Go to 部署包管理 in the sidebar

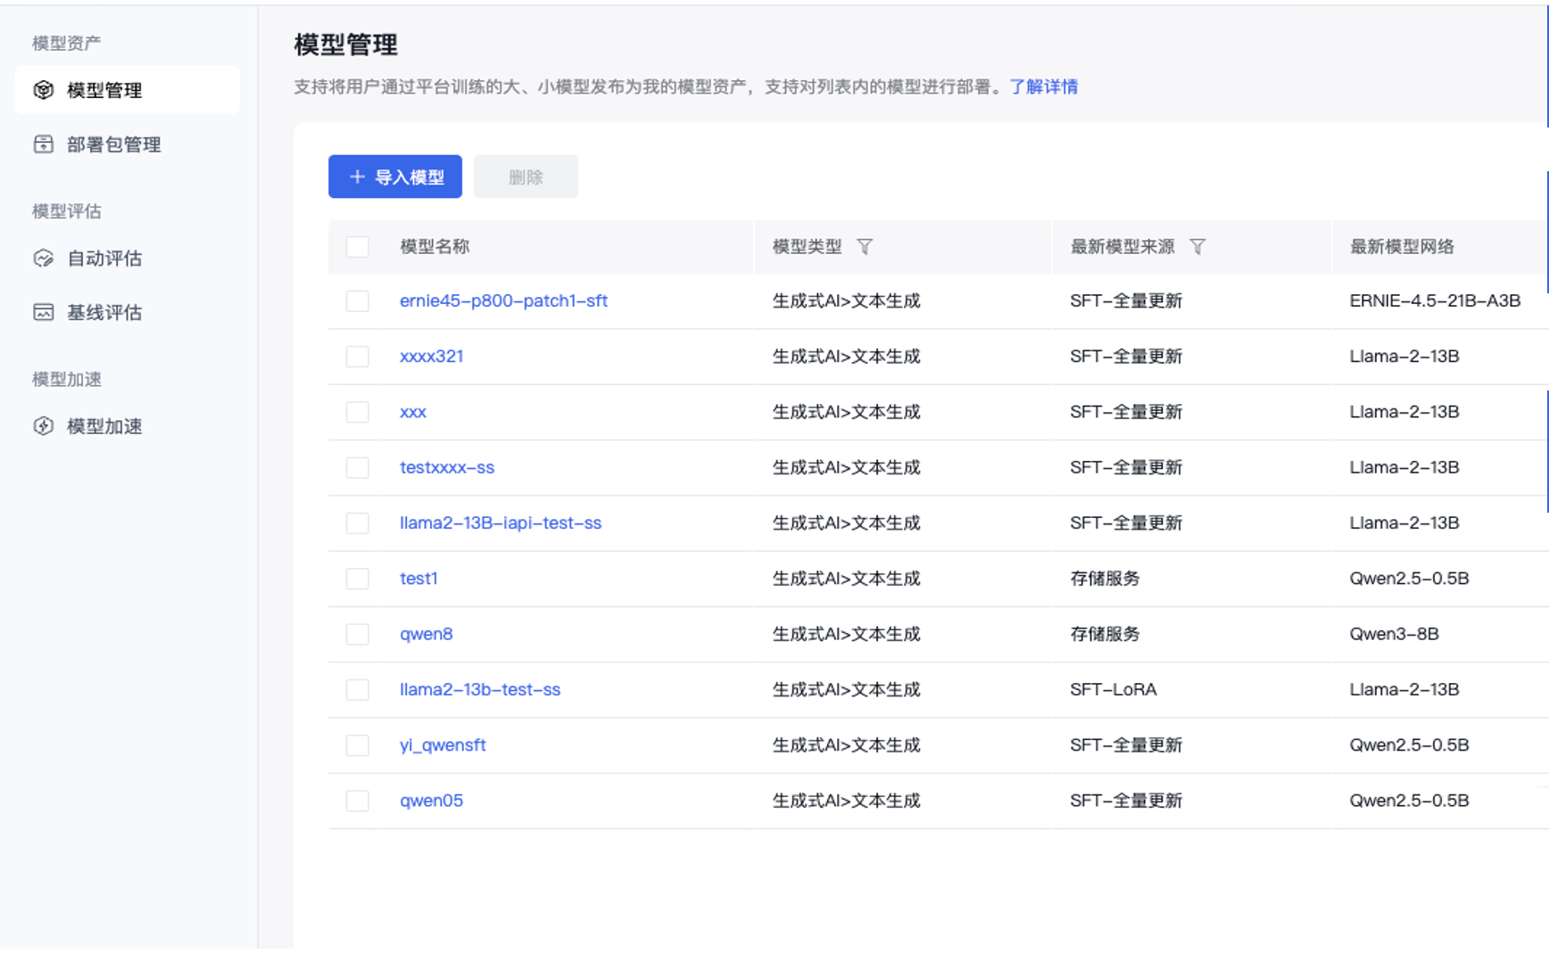[127, 144]
